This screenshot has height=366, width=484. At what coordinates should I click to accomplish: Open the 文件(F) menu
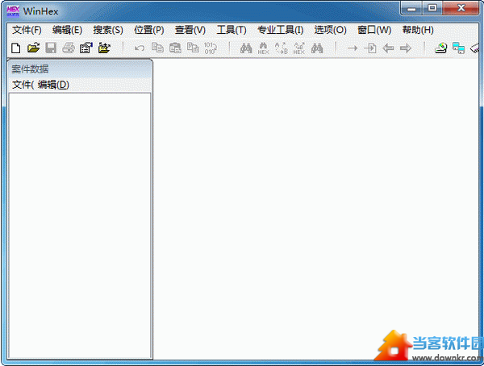27,30
